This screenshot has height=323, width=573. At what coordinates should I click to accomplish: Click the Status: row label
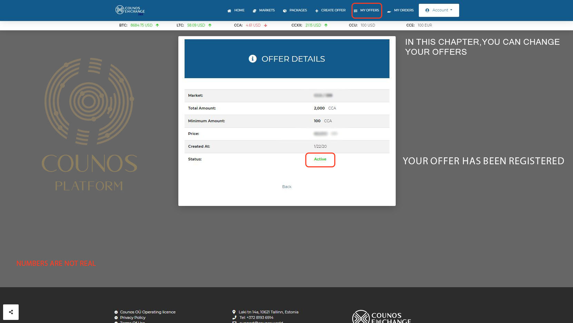click(195, 159)
